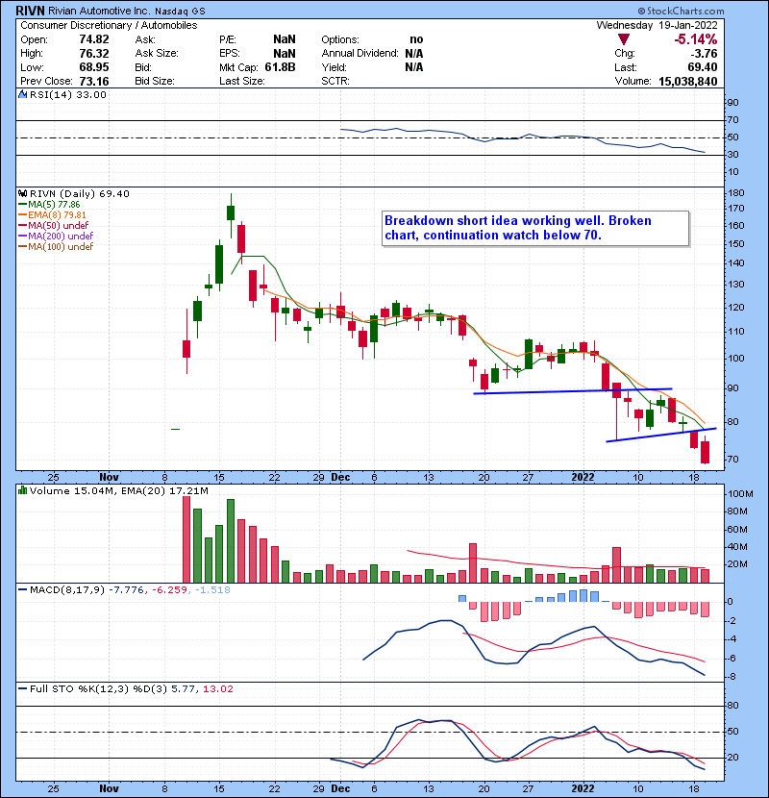Click the tallest green candle near Nov 15 peak

pyautogui.click(x=219, y=264)
